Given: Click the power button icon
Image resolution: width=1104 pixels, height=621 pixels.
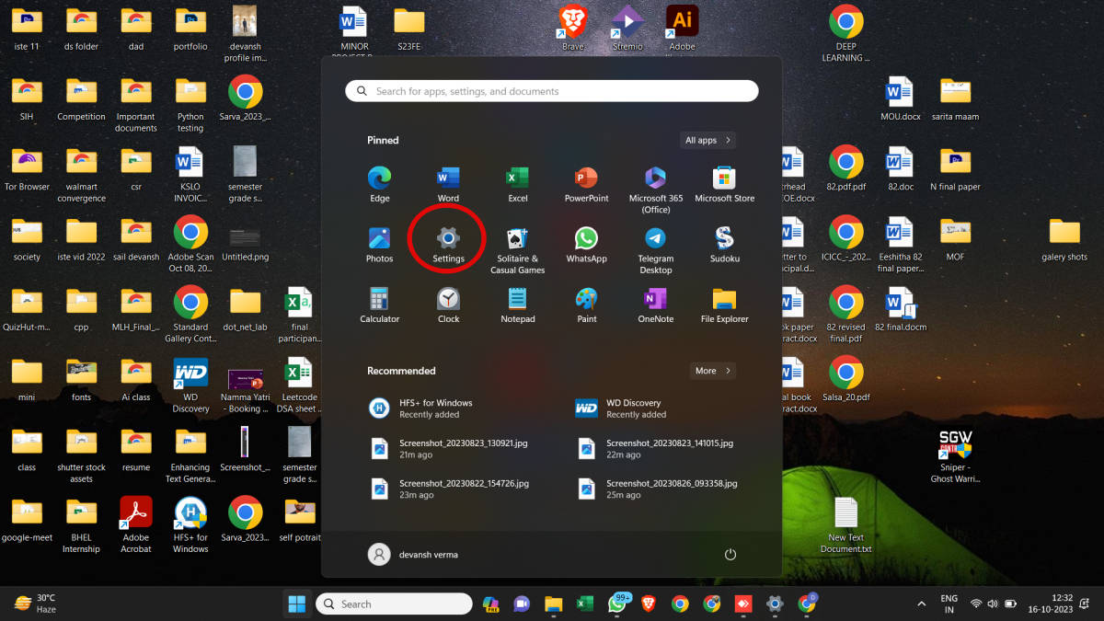Looking at the screenshot, I should (730, 555).
